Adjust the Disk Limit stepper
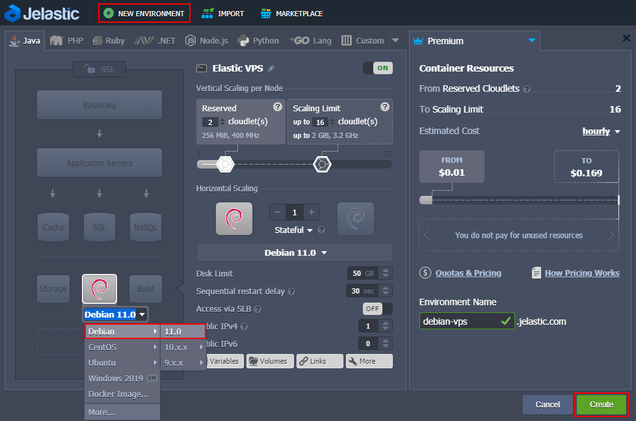 click(386, 273)
